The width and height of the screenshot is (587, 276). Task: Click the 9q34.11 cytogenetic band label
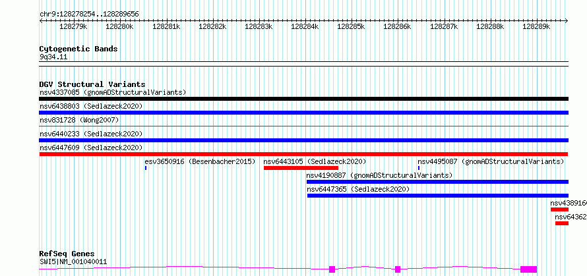pos(53,57)
